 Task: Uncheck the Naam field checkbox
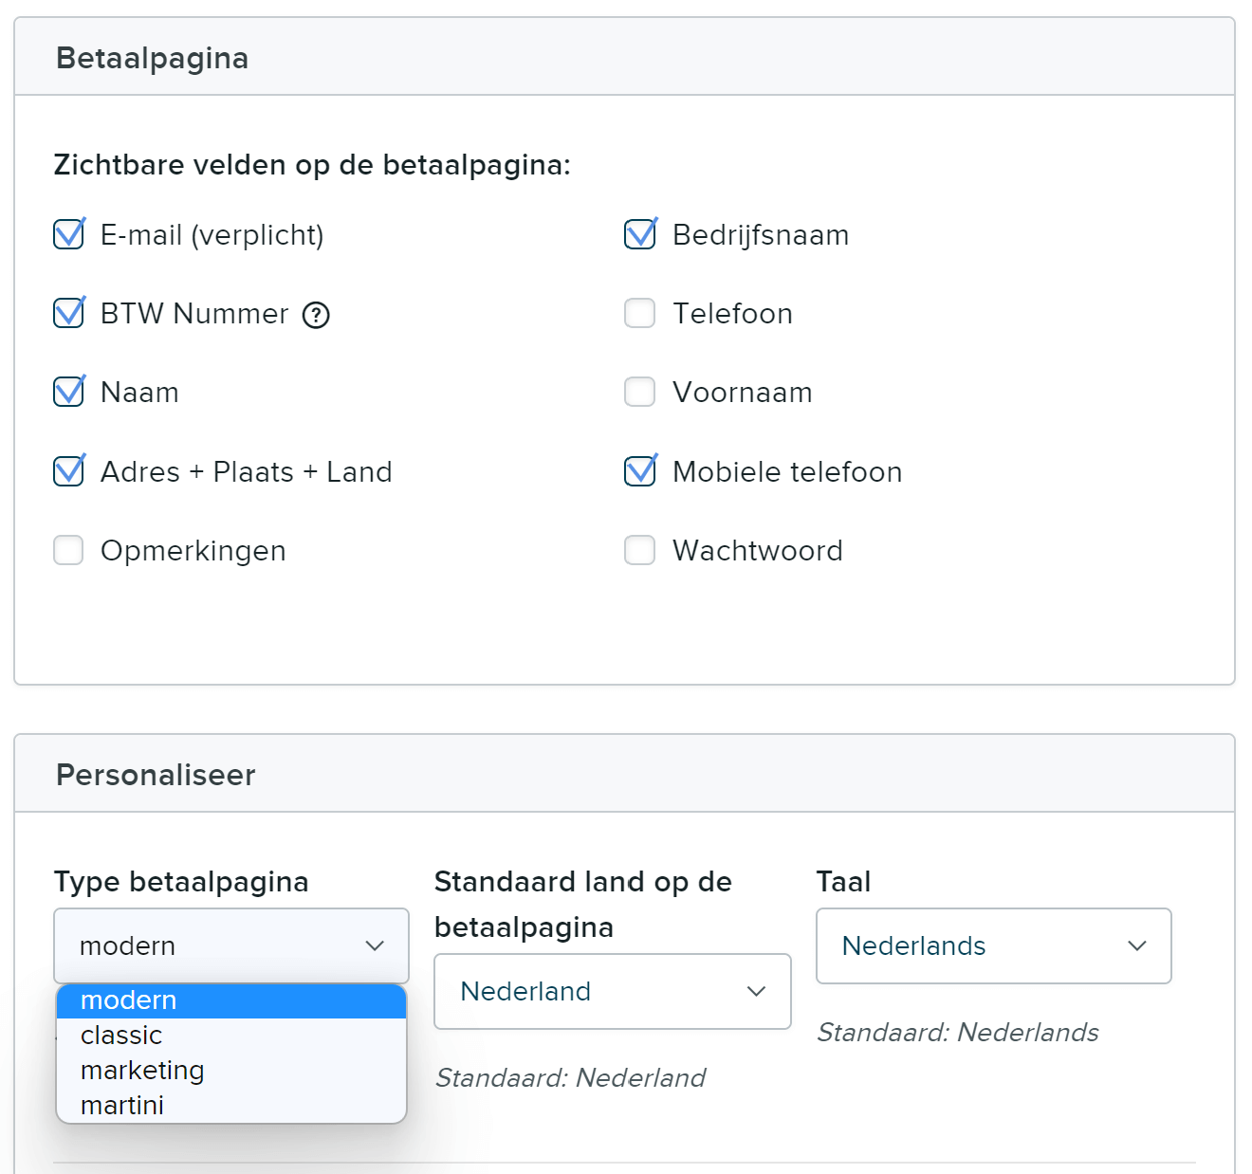click(69, 392)
